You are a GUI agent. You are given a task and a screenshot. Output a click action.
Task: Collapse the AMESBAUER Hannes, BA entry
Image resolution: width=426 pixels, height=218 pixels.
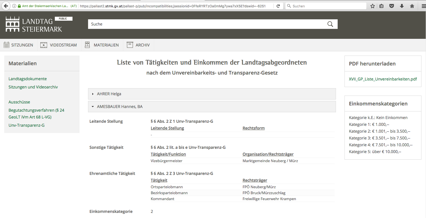tap(212, 107)
